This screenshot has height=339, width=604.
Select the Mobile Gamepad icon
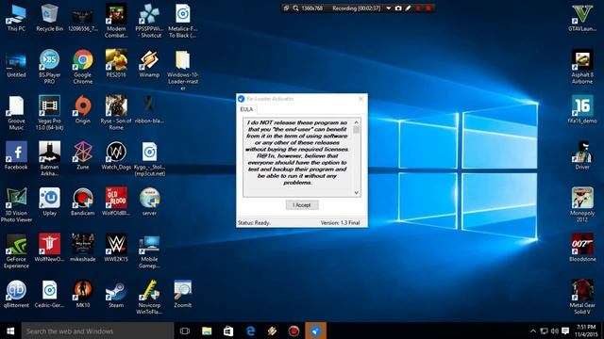click(x=149, y=251)
